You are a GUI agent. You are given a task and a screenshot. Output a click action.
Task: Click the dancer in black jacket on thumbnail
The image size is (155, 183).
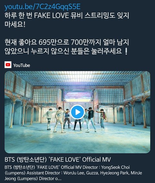[91, 120]
